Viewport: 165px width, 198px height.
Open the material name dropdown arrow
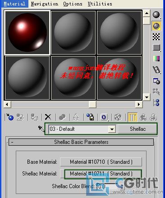click(112, 129)
